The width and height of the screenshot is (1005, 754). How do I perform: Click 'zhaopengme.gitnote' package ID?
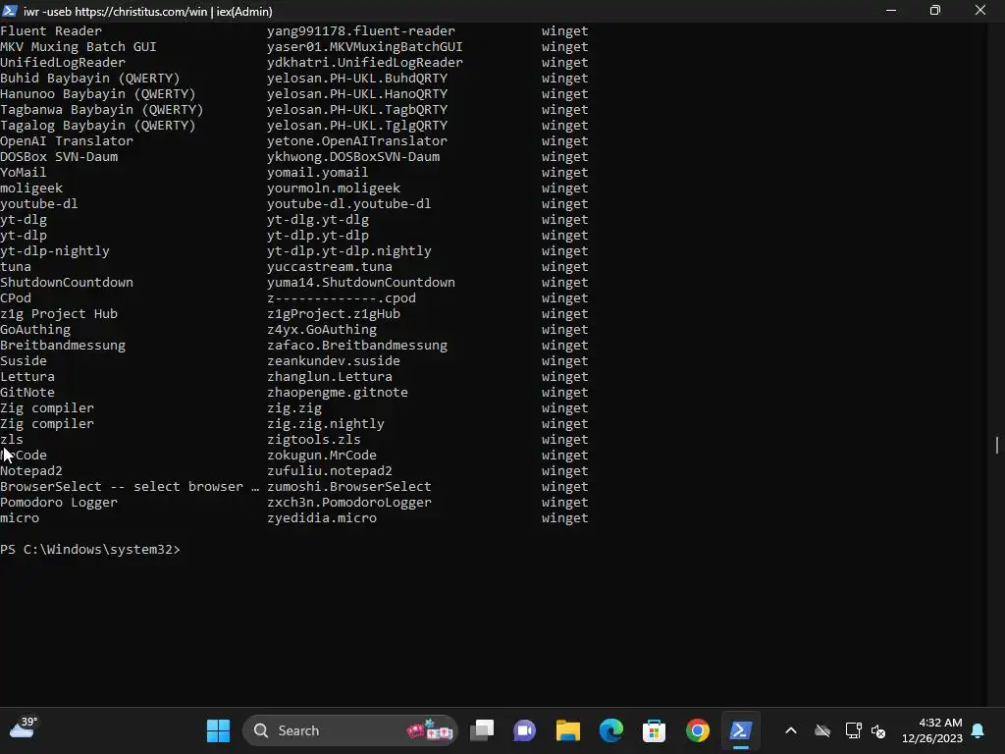(x=338, y=393)
